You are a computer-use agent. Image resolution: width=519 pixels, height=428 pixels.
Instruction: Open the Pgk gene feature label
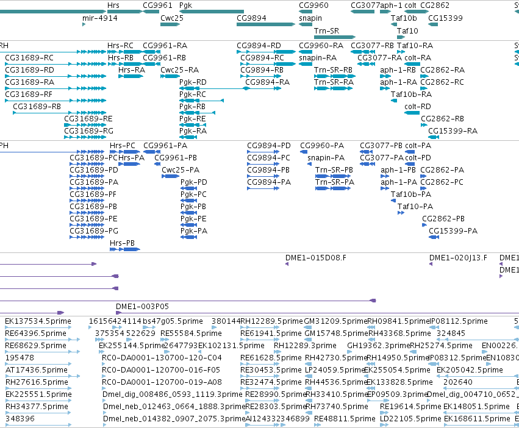tap(185, 5)
